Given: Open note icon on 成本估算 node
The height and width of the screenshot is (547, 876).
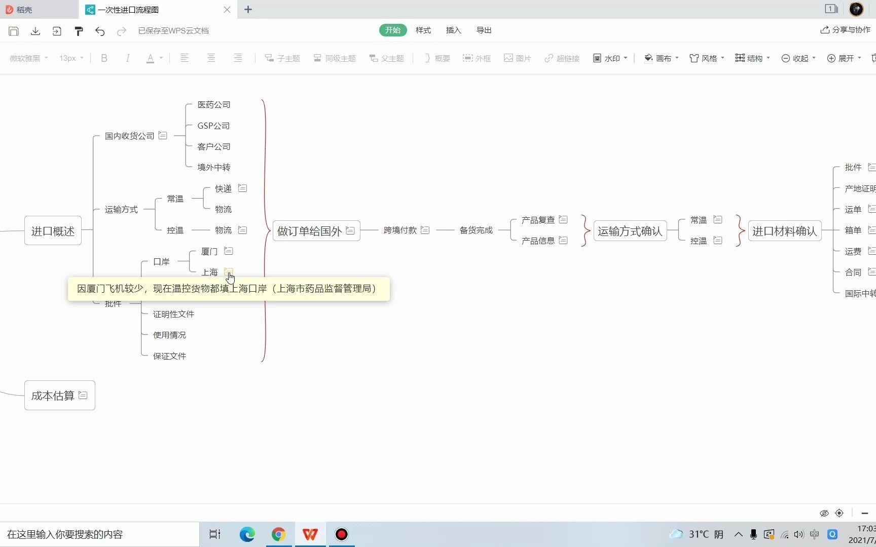Looking at the screenshot, I should (x=83, y=395).
